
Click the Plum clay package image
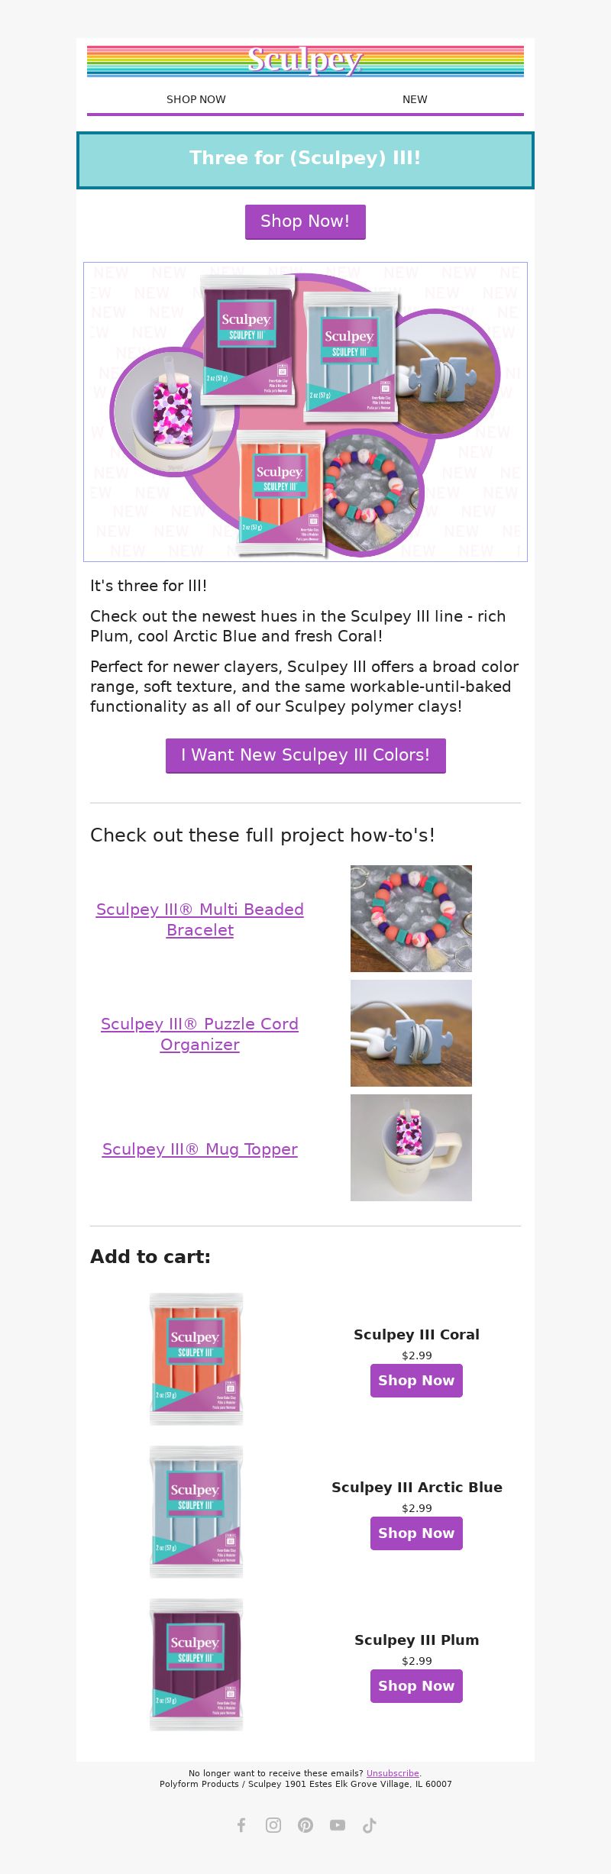[196, 1665]
